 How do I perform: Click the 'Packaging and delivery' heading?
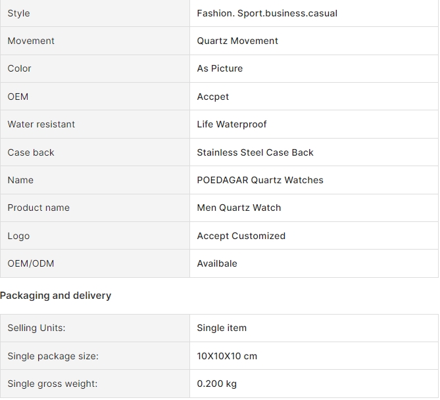(55, 296)
